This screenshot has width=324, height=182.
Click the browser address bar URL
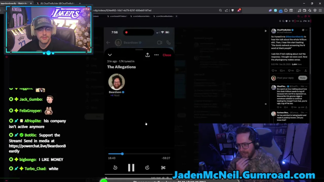pyautogui.click(x=122, y=10)
